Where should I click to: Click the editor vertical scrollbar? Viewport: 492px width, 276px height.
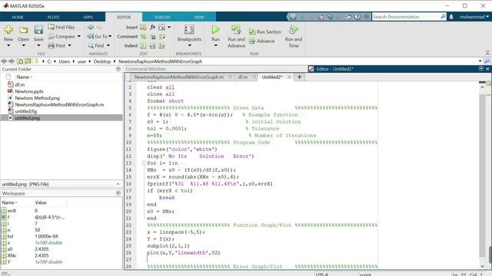pyautogui.click(x=483, y=176)
